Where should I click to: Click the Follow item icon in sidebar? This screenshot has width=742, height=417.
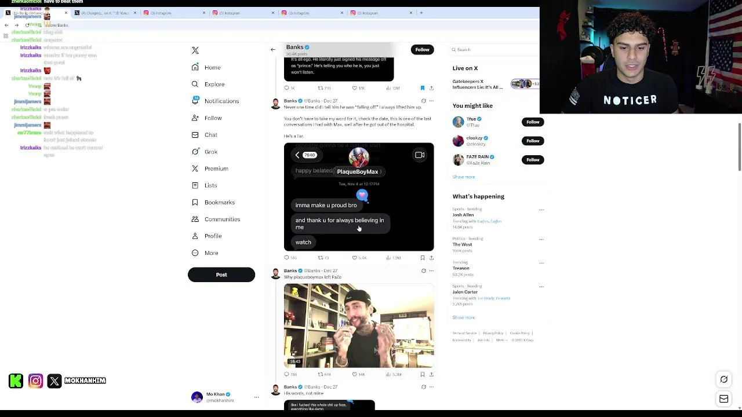195,118
